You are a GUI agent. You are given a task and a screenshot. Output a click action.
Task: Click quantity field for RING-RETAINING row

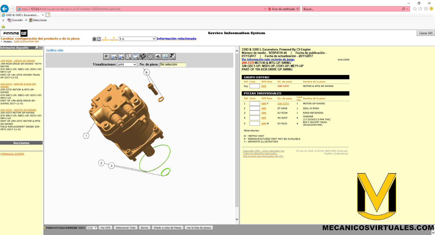(x=255, y=113)
